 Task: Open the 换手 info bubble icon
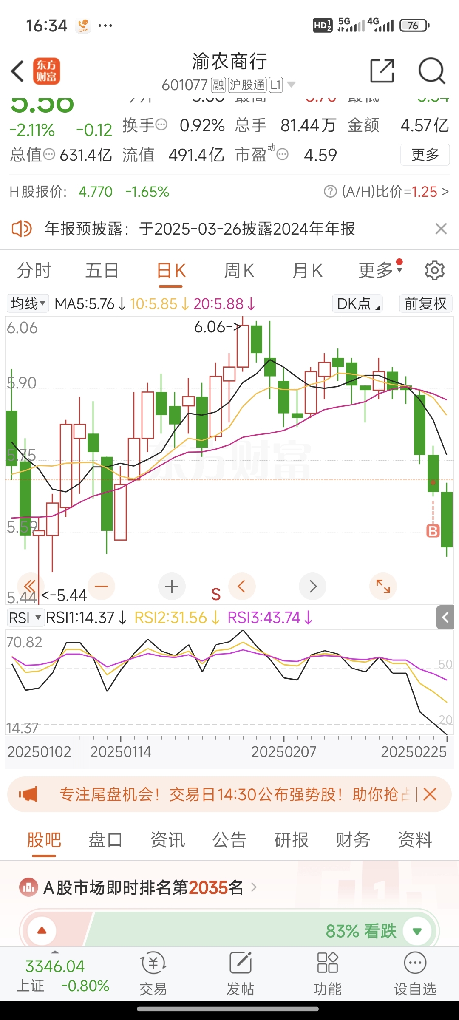[161, 125]
